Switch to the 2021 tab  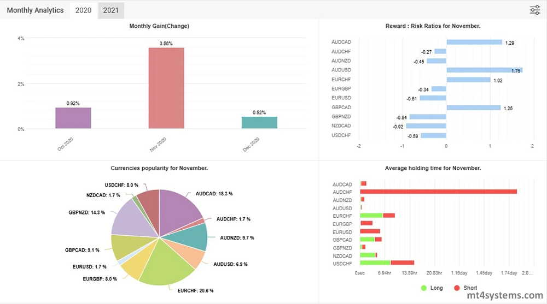(111, 10)
